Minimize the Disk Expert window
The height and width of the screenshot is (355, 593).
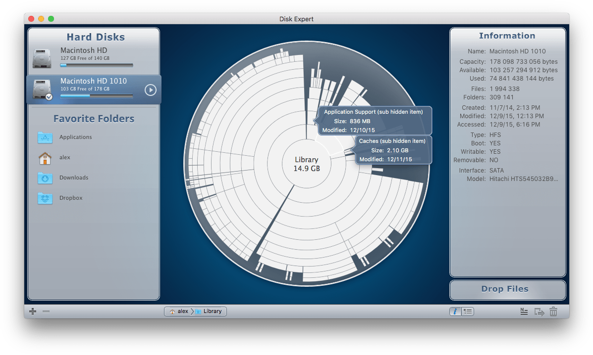click(x=41, y=19)
